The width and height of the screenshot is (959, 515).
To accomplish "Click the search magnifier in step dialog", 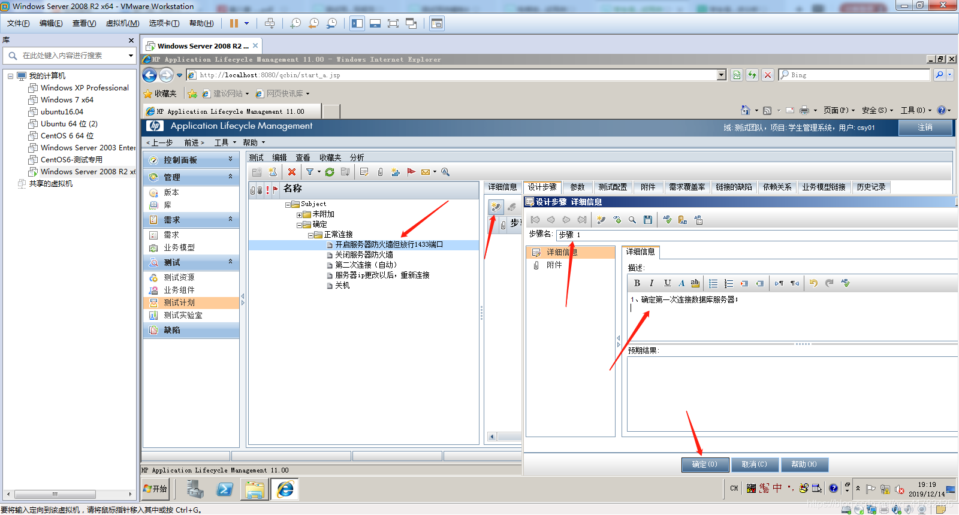I will coord(632,220).
